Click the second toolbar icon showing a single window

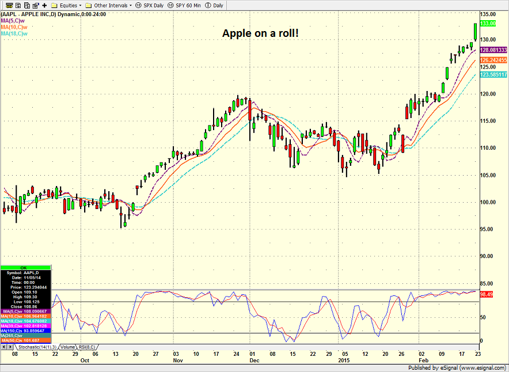(x=18, y=6)
